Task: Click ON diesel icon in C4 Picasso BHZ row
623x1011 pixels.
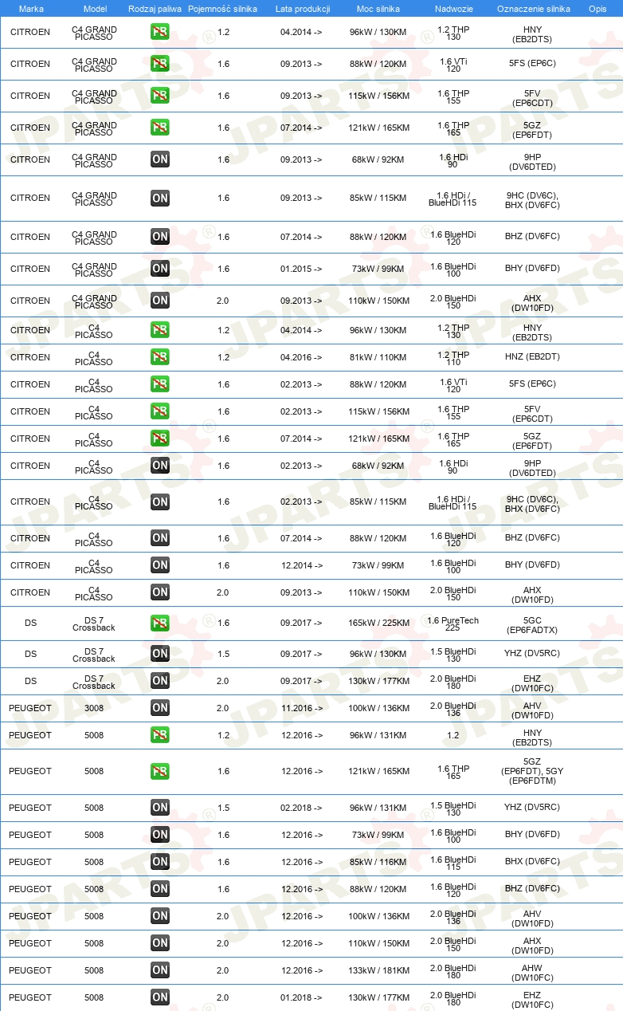Action: point(160,538)
